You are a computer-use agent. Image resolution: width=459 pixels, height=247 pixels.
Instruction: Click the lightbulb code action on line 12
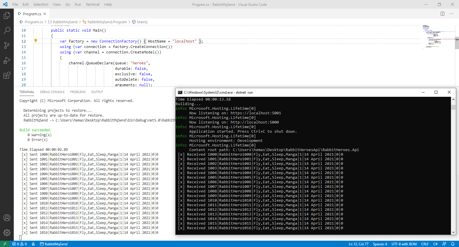[x=36, y=41]
